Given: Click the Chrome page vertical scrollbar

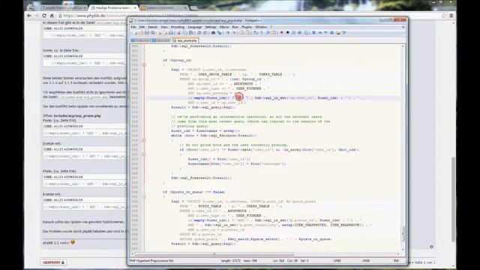Looking at the screenshot, I should (453, 199).
